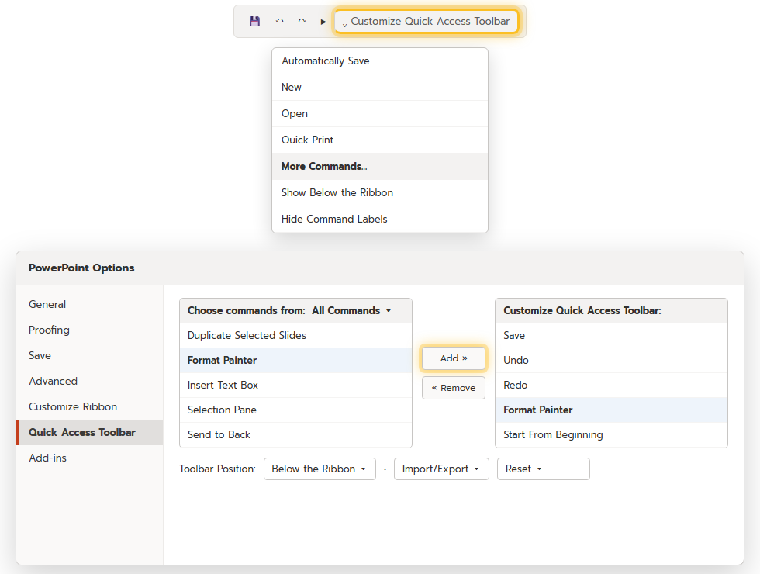
Task: Click the Redo arrow icon
Action: pos(302,22)
